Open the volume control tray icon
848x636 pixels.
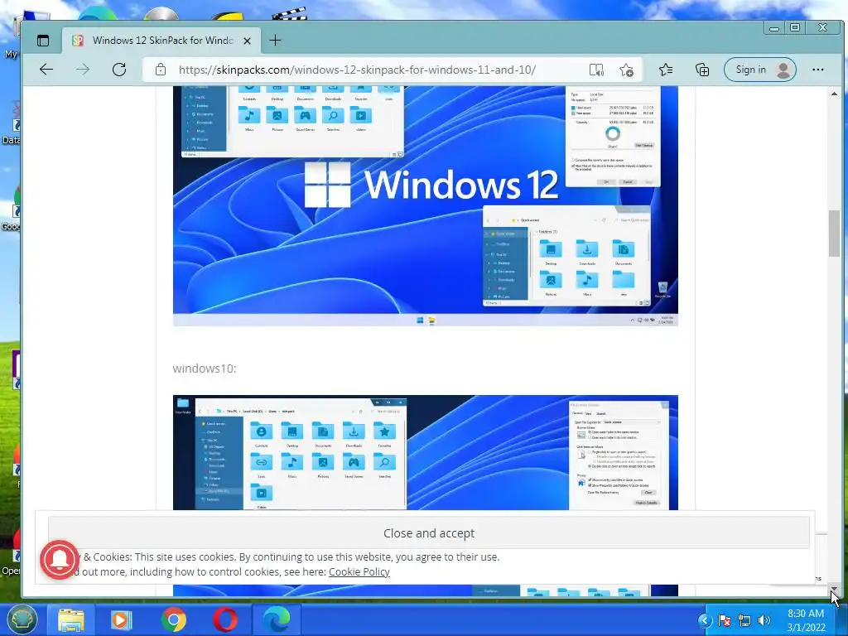(764, 620)
